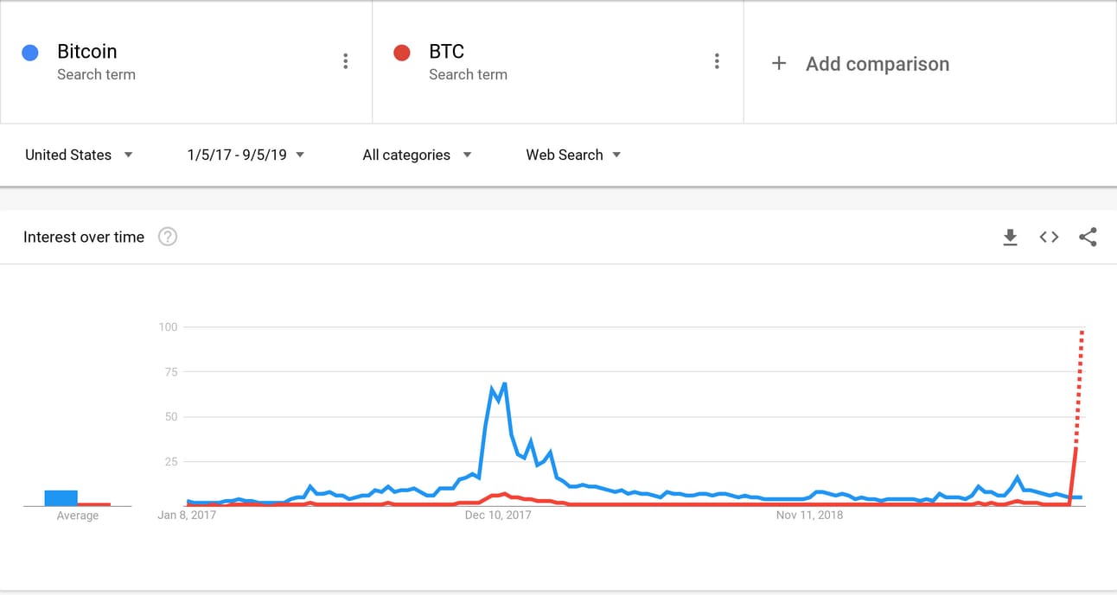Edit the BTC search term
The width and height of the screenshot is (1117, 595).
[446, 52]
